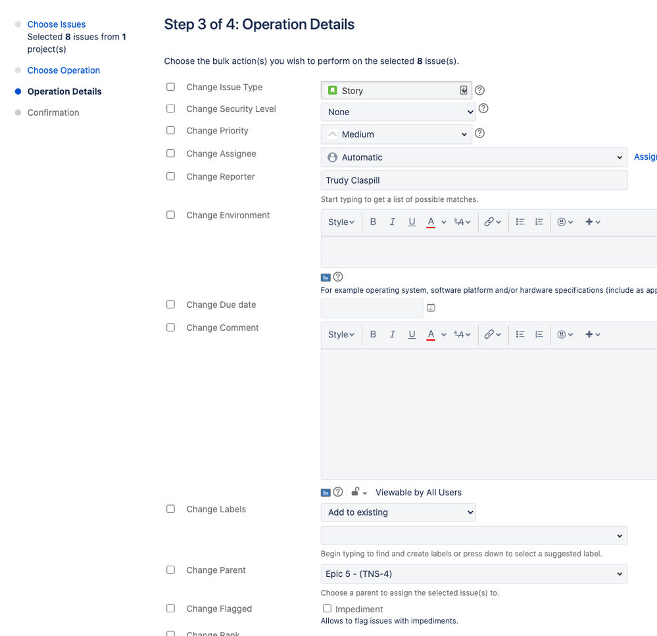
Task: Expand the Automatic assignee dropdown
Action: 474,157
